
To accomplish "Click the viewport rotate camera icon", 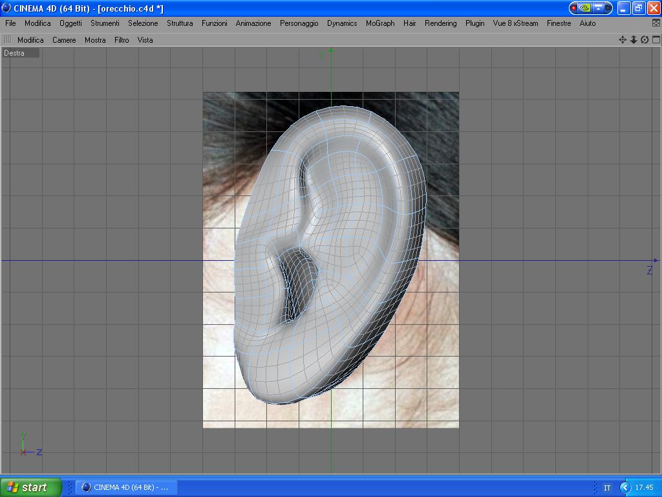I will [645, 39].
